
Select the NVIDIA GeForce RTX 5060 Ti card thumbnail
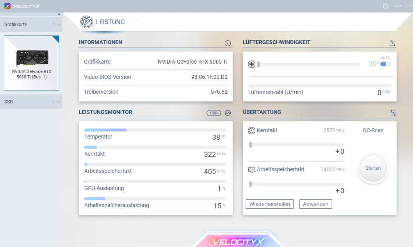click(32, 63)
